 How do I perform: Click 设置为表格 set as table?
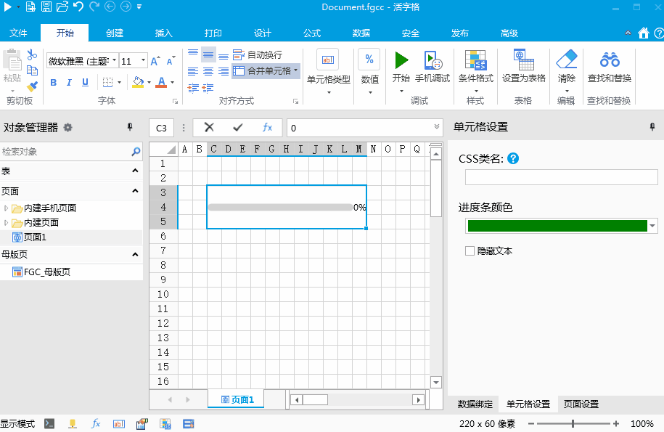pos(524,67)
